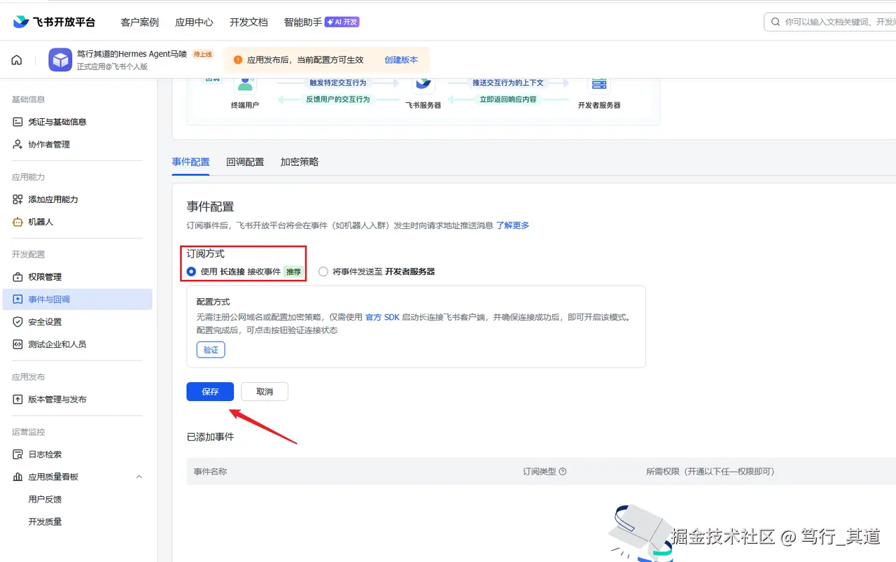Viewport: 896px width, 562px height.
Task: Open 应用中心 in the top navigation
Action: [x=194, y=22]
